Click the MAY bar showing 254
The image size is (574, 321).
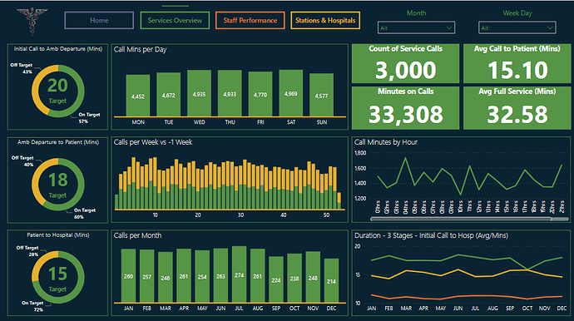[x=202, y=276]
